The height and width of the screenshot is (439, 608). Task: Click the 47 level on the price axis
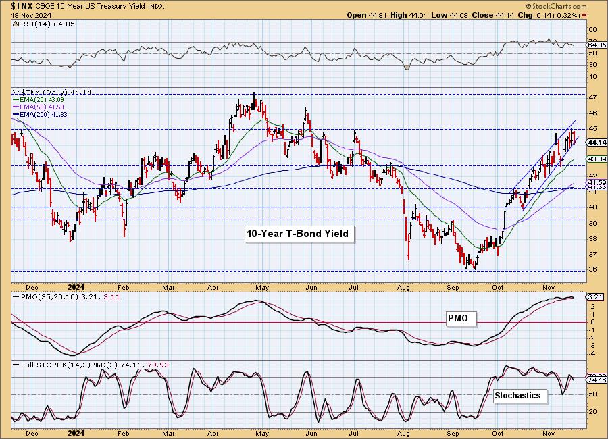593,98
